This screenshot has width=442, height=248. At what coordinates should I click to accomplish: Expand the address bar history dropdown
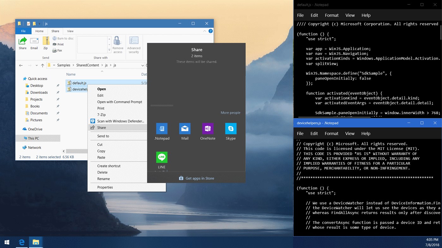tap(143, 65)
